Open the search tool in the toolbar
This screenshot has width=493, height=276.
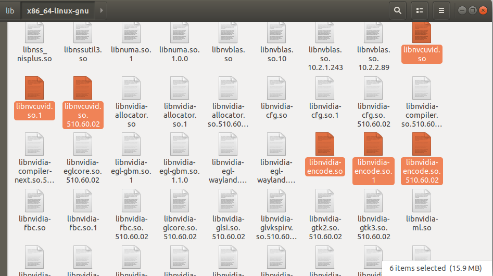point(397,11)
